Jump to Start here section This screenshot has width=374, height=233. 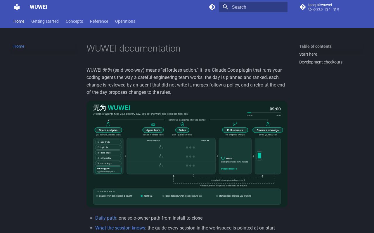click(308, 54)
